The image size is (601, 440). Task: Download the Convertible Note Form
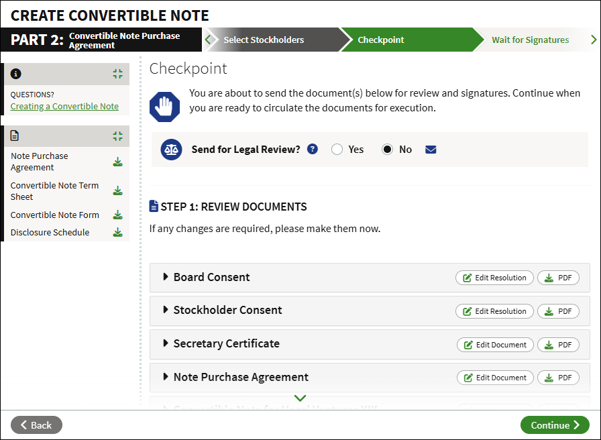pyautogui.click(x=117, y=215)
